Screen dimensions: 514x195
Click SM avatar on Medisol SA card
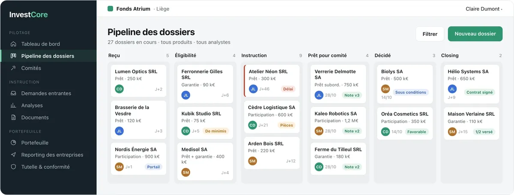point(185,172)
